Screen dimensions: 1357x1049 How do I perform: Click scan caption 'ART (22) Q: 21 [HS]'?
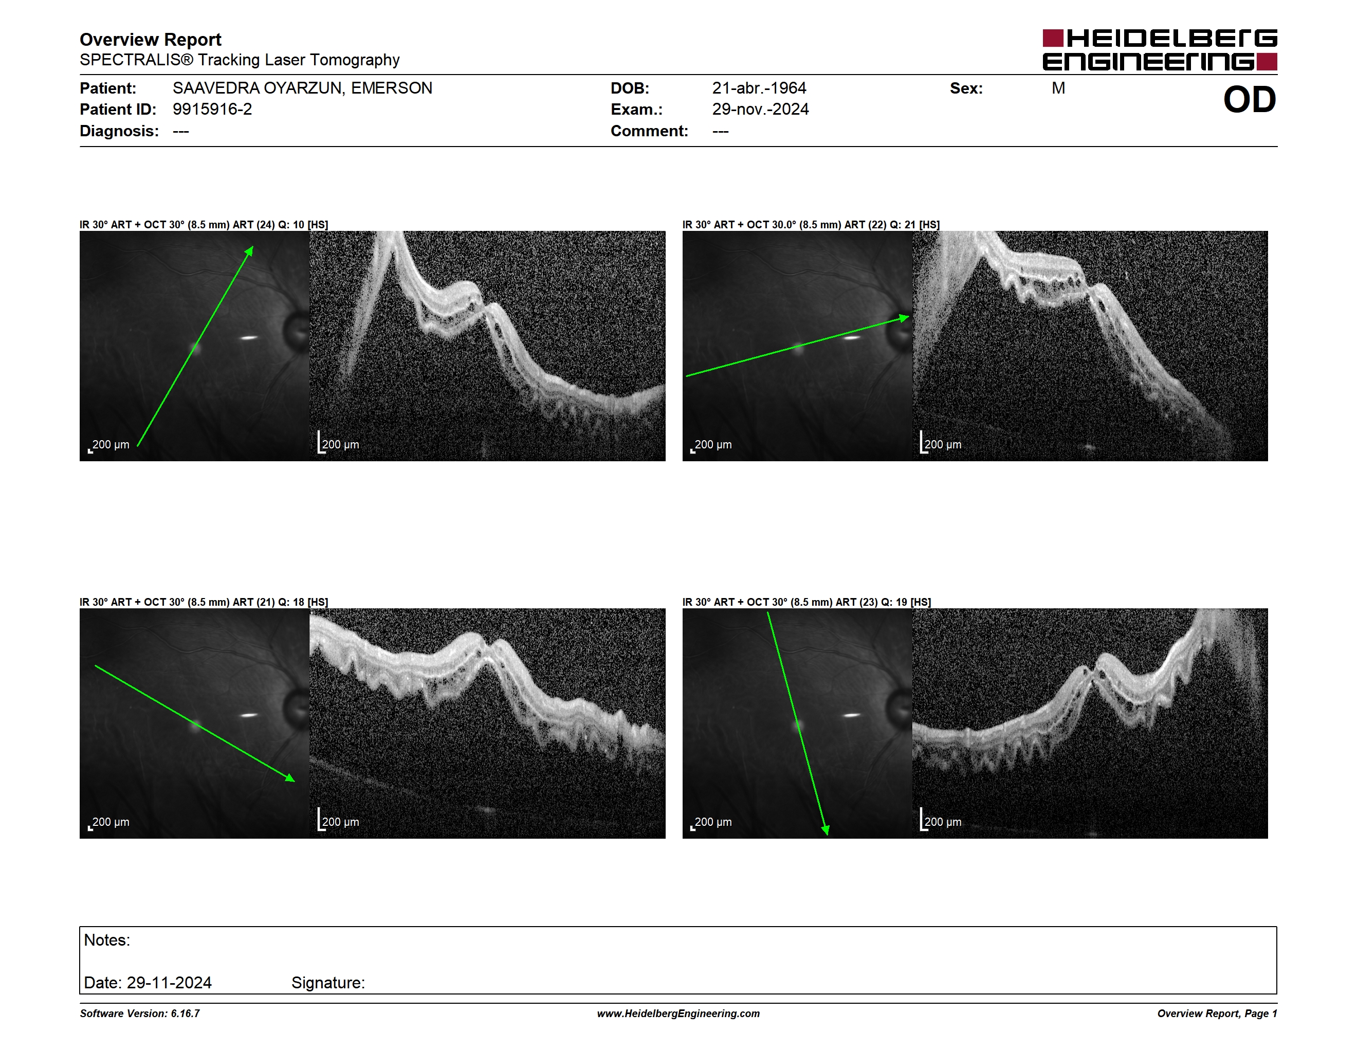[x=892, y=225]
